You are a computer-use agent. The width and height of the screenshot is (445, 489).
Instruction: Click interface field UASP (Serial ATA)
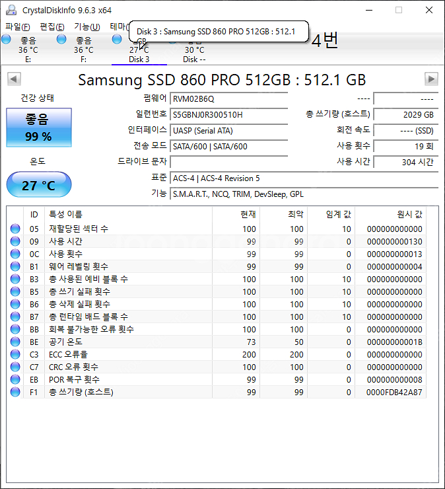[x=228, y=131]
